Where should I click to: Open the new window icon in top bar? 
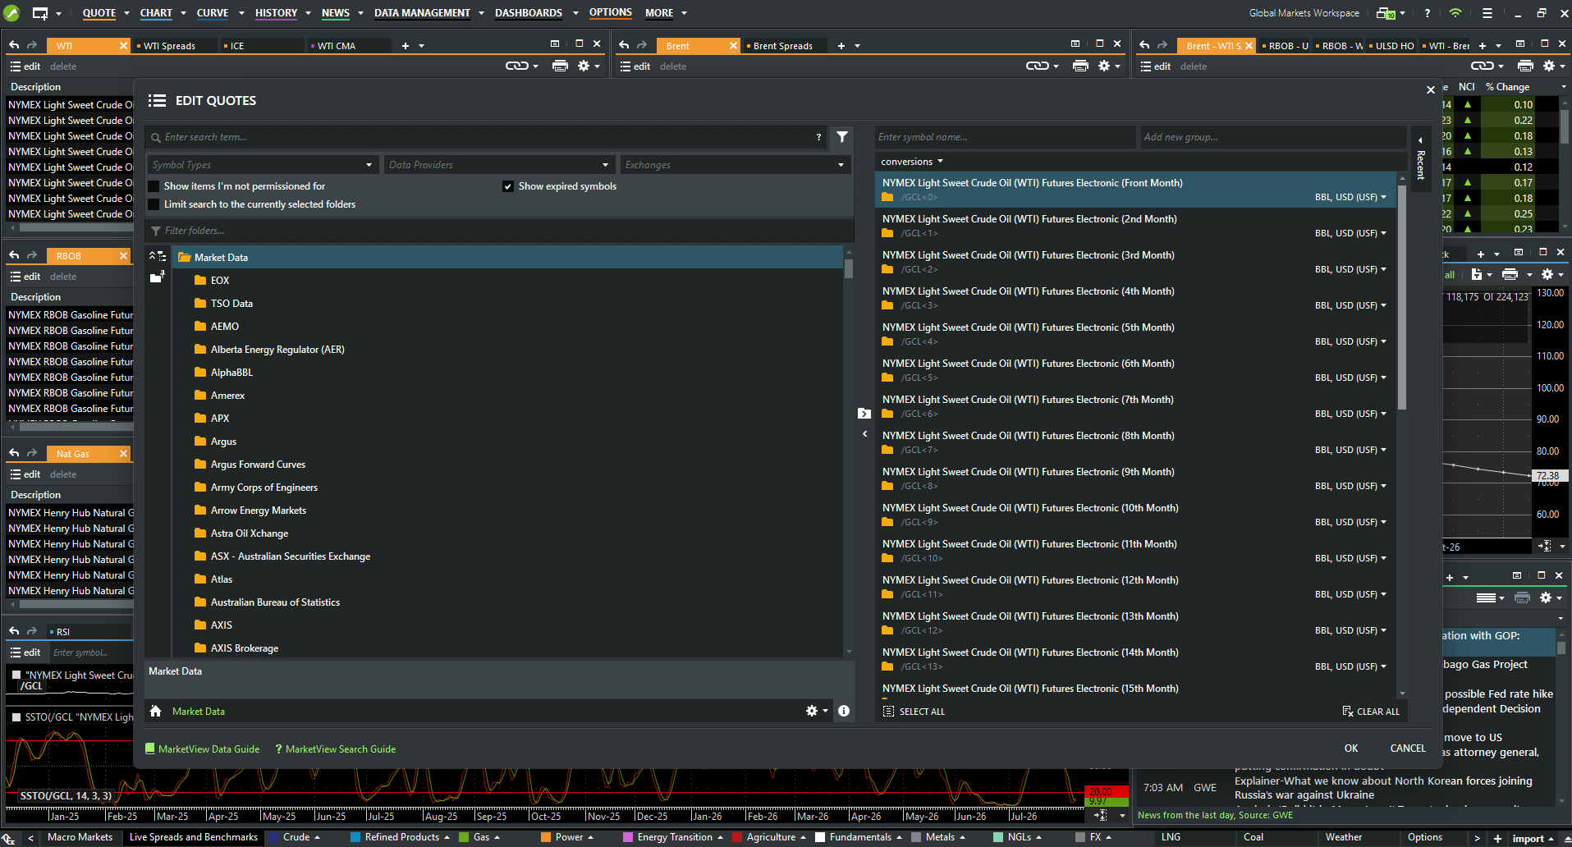tap(40, 13)
